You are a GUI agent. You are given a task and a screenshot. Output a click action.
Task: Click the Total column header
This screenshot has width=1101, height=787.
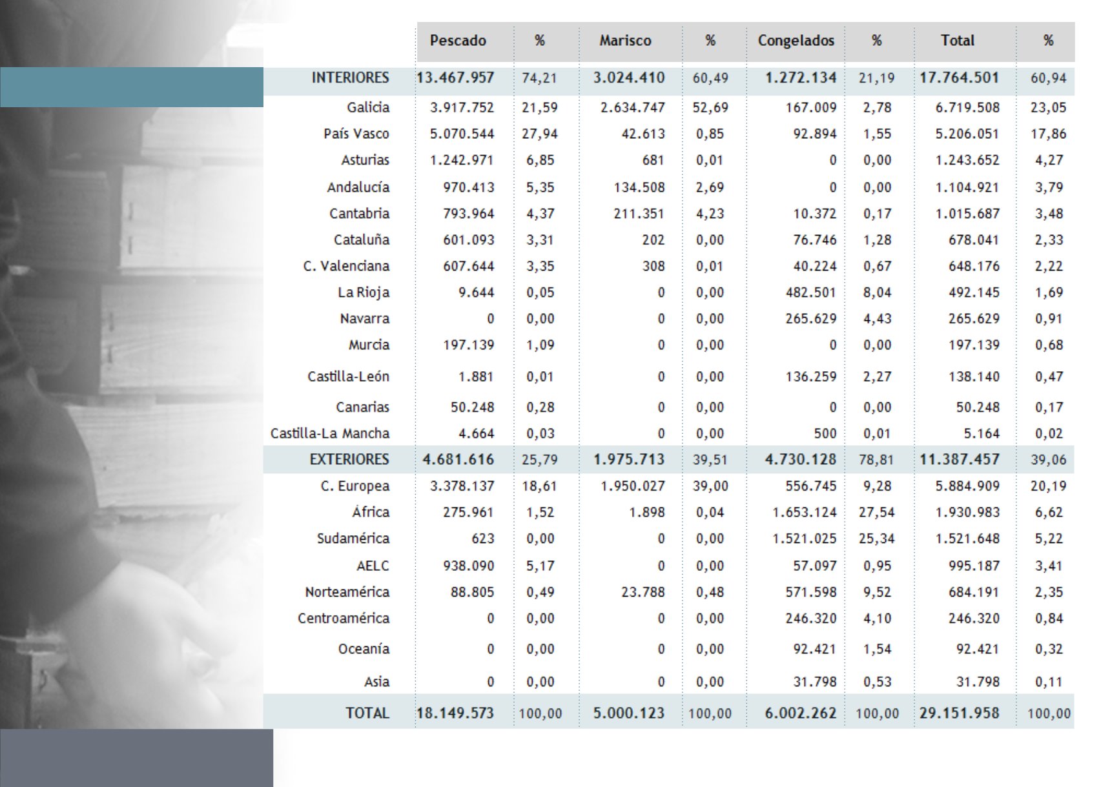coord(957,41)
